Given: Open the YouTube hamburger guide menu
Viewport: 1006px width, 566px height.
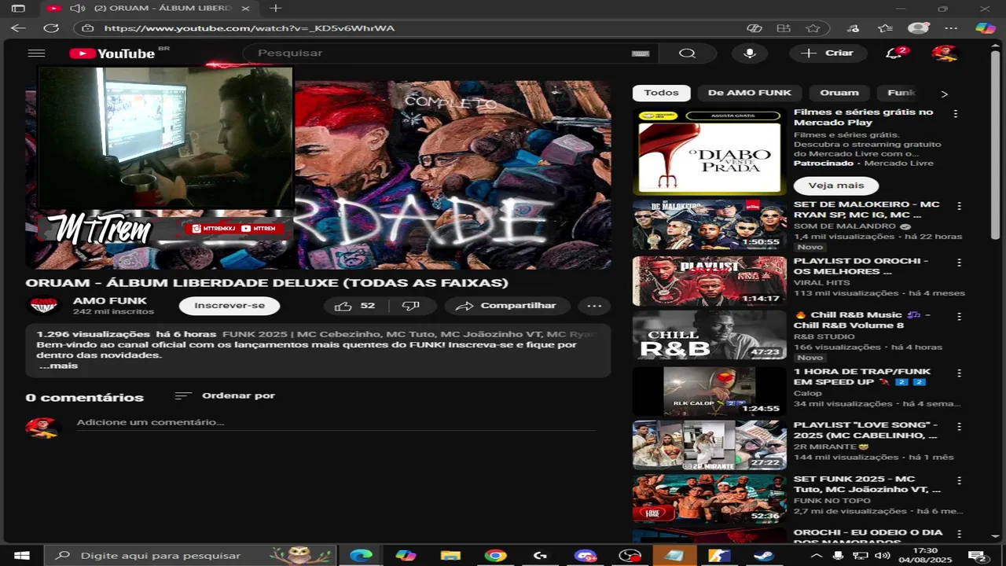Looking at the screenshot, I should [x=36, y=53].
